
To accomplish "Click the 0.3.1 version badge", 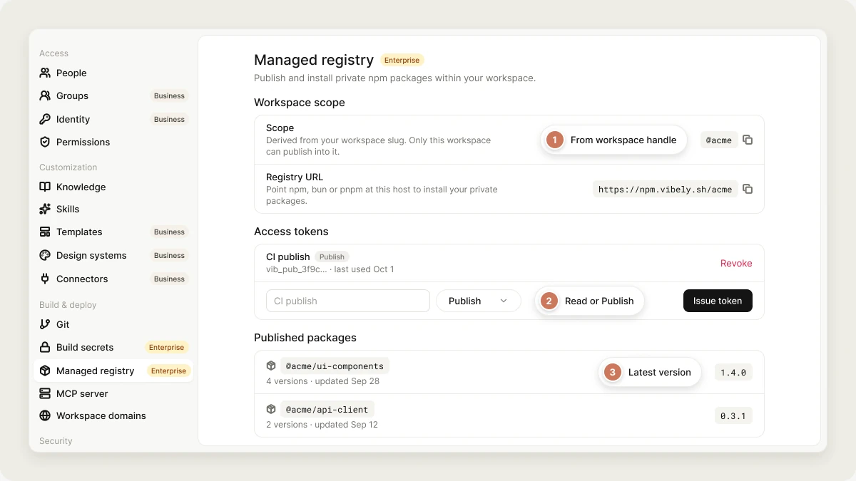I will (x=733, y=415).
